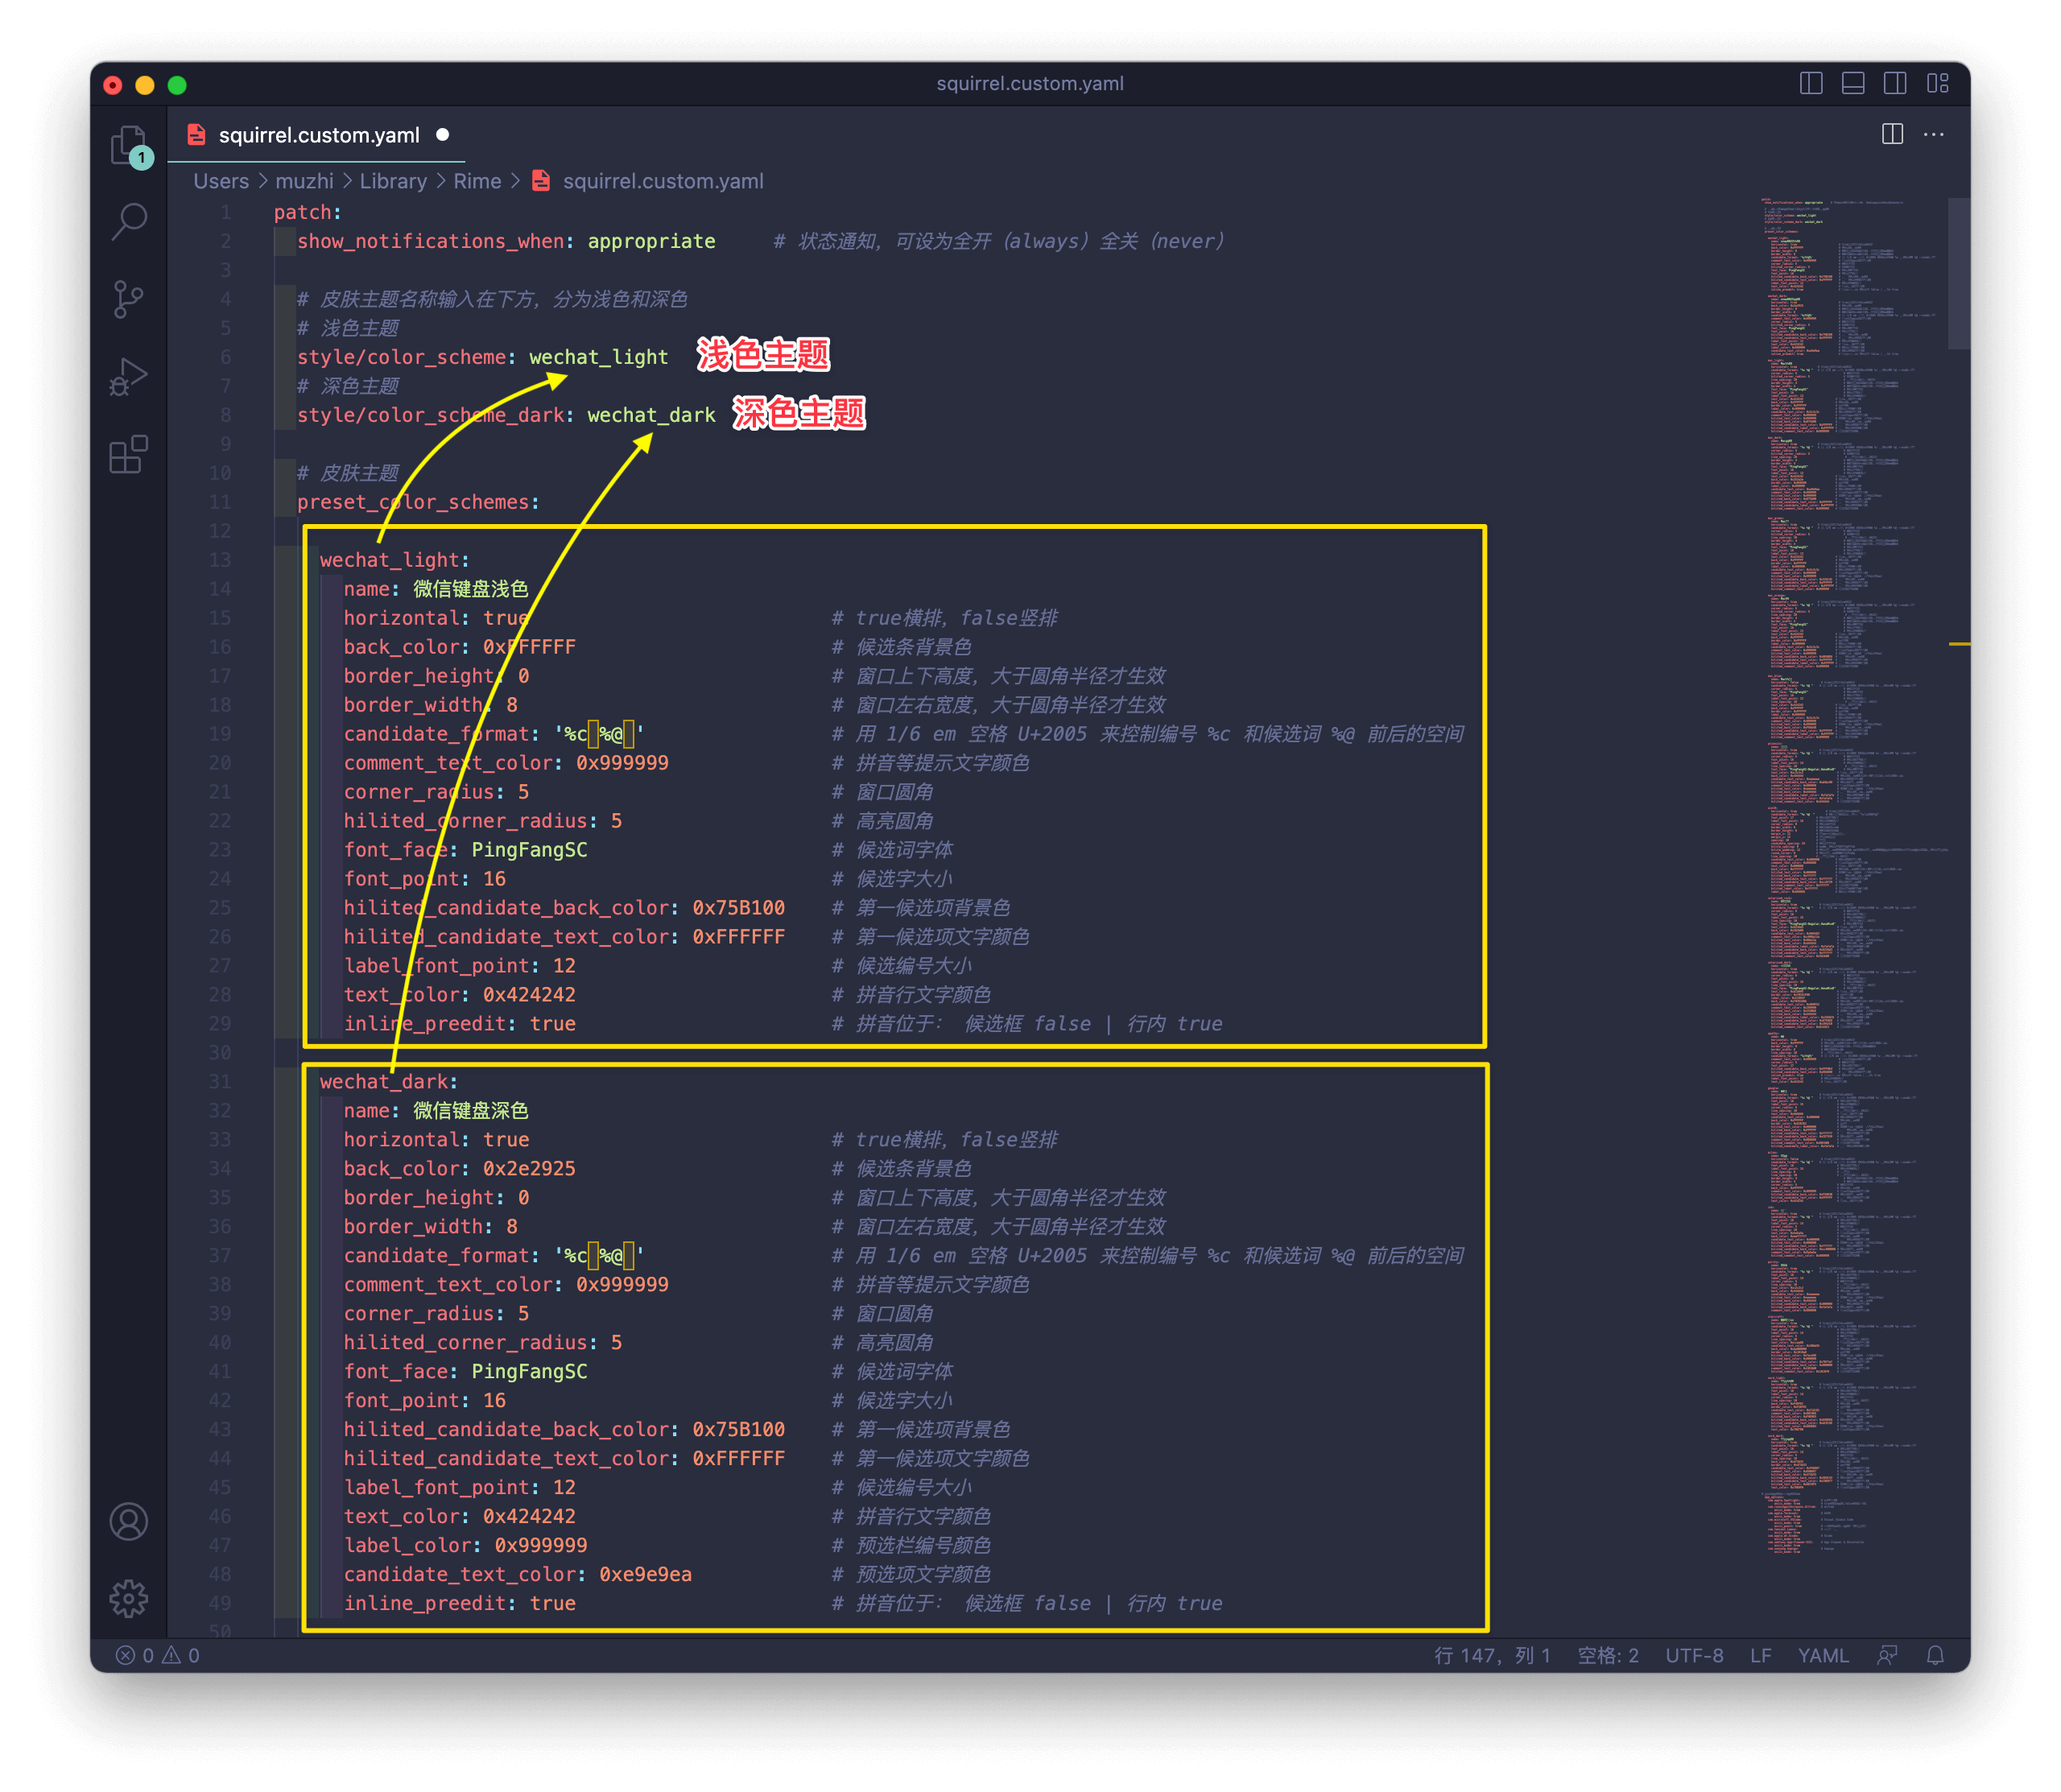Toggle the primary side bar visibility

[1810, 84]
